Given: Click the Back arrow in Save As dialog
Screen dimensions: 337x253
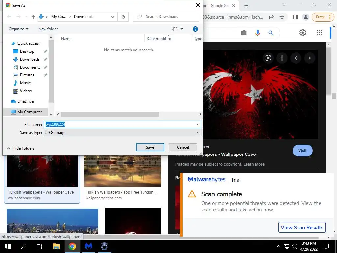Looking at the screenshot, I should pos(9,17).
